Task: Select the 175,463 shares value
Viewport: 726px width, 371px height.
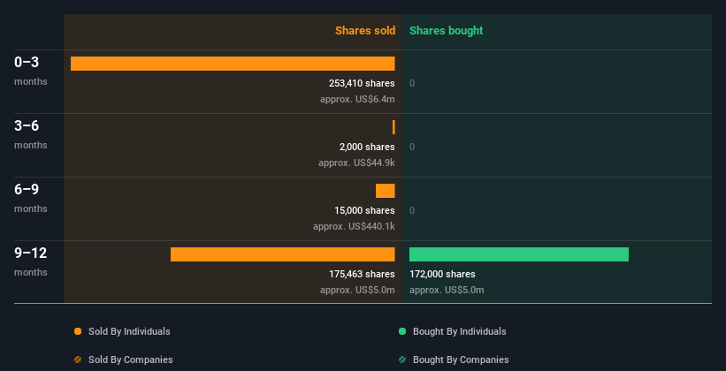Action: tap(362, 274)
